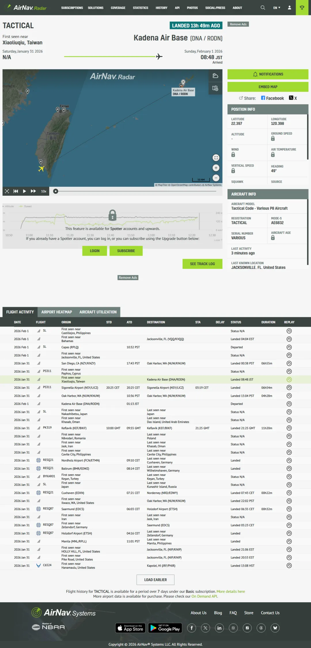311x648 pixels.
Task: Open the App Store download badge
Action: pos(131,628)
